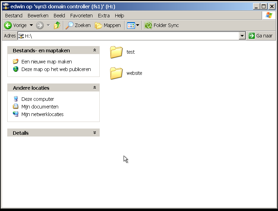The image size is (278, 211).
Task: Collapse Bestands- en maptaken panel
Action: coord(95,50)
